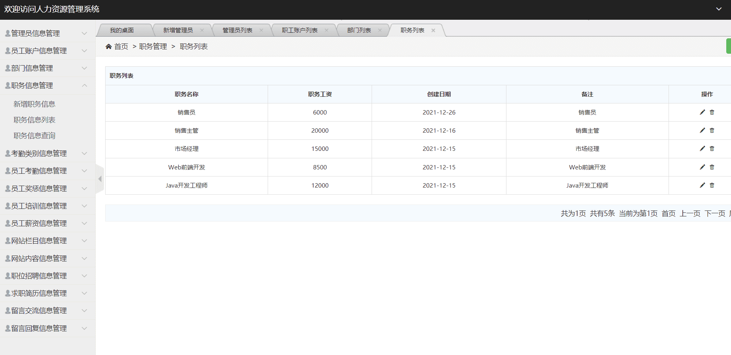731x355 pixels.
Task: Edit the 市场经理 row
Action: (x=702, y=148)
